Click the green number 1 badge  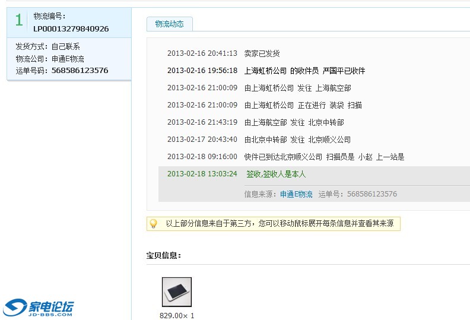coord(19,20)
